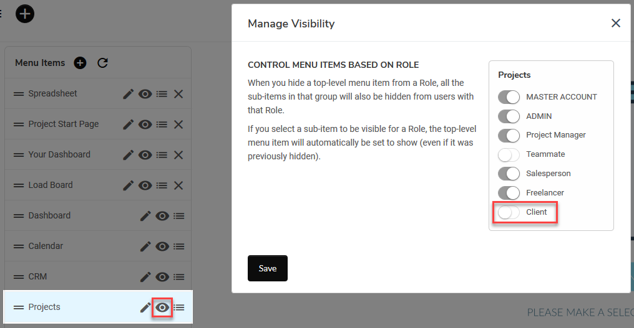Toggle MASTER ACCOUNT visibility switch
Viewport: 634px width, 328px height.
509,97
